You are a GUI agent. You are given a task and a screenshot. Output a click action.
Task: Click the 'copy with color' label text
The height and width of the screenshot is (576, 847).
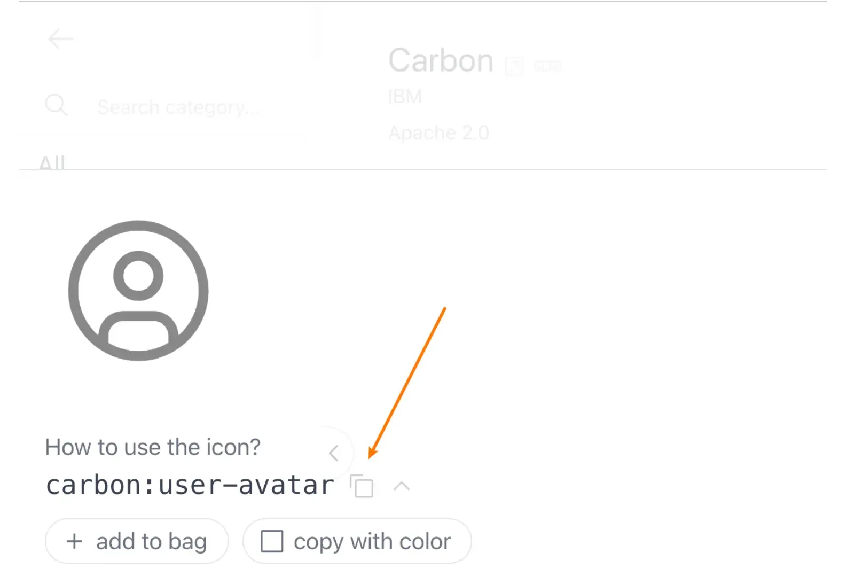(372, 541)
